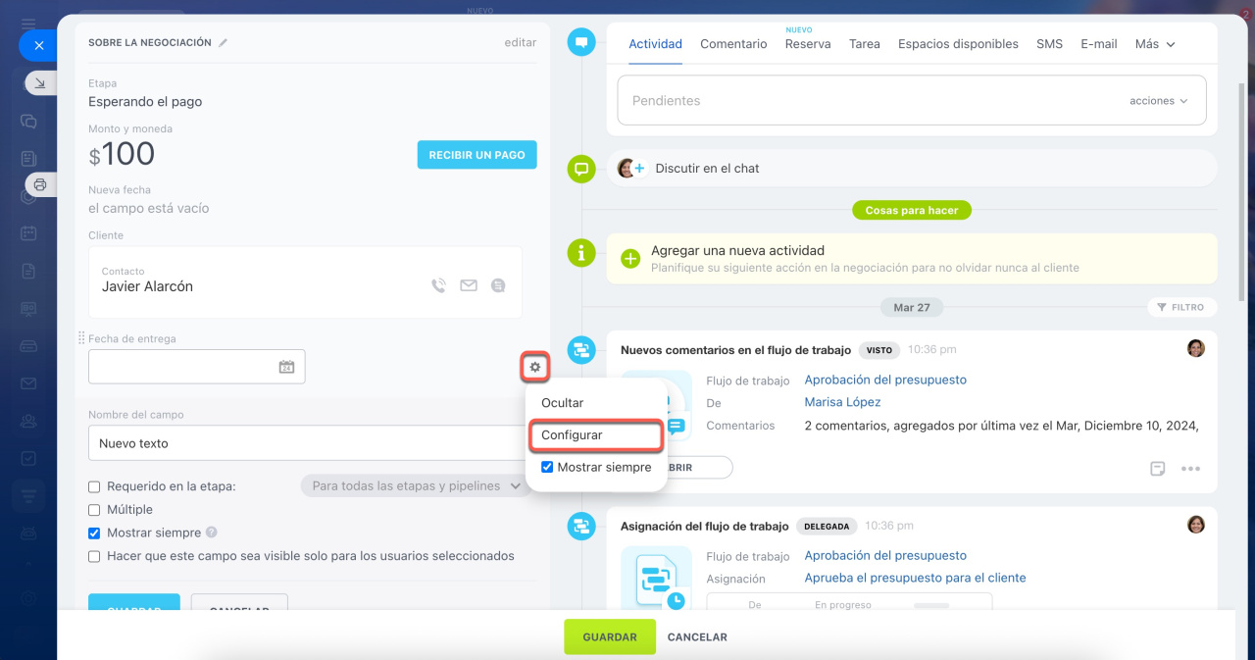Expand the Más tab dropdown
The image size is (1255, 660).
coord(1154,44)
